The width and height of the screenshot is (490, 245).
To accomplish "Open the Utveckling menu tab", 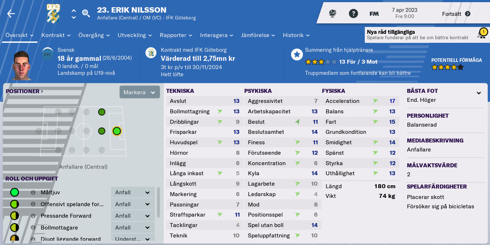I will click(x=135, y=35).
